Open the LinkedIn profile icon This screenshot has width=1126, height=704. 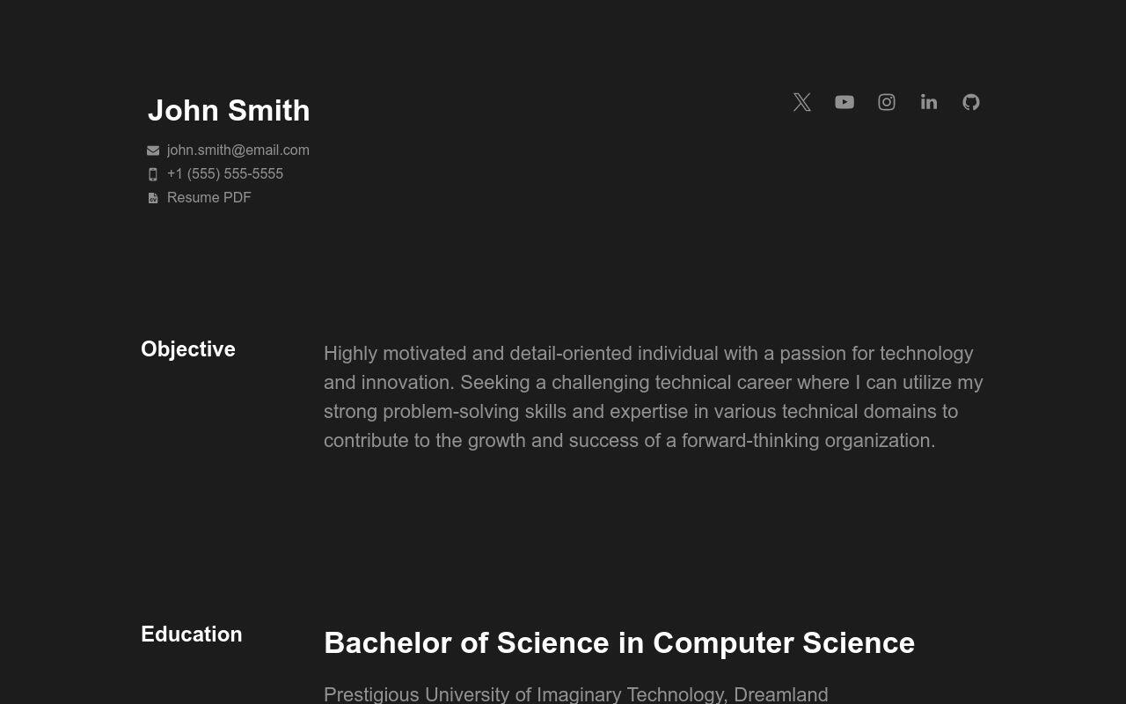929,102
